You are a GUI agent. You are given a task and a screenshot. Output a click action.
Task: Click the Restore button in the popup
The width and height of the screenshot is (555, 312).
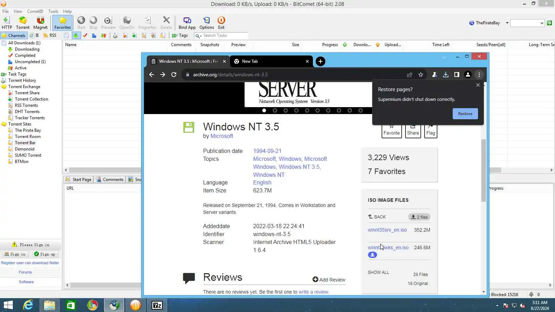tap(465, 114)
